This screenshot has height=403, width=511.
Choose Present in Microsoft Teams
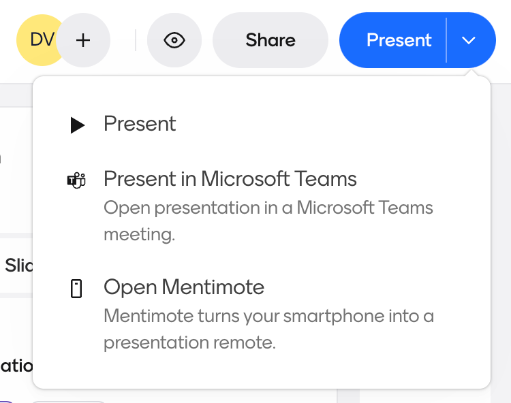tap(230, 179)
